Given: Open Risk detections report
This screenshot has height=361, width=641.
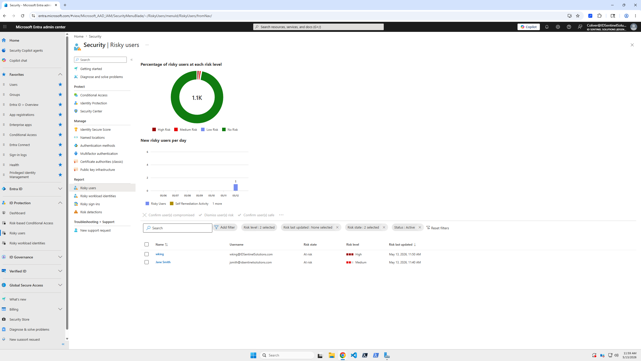Looking at the screenshot, I should 91,212.
